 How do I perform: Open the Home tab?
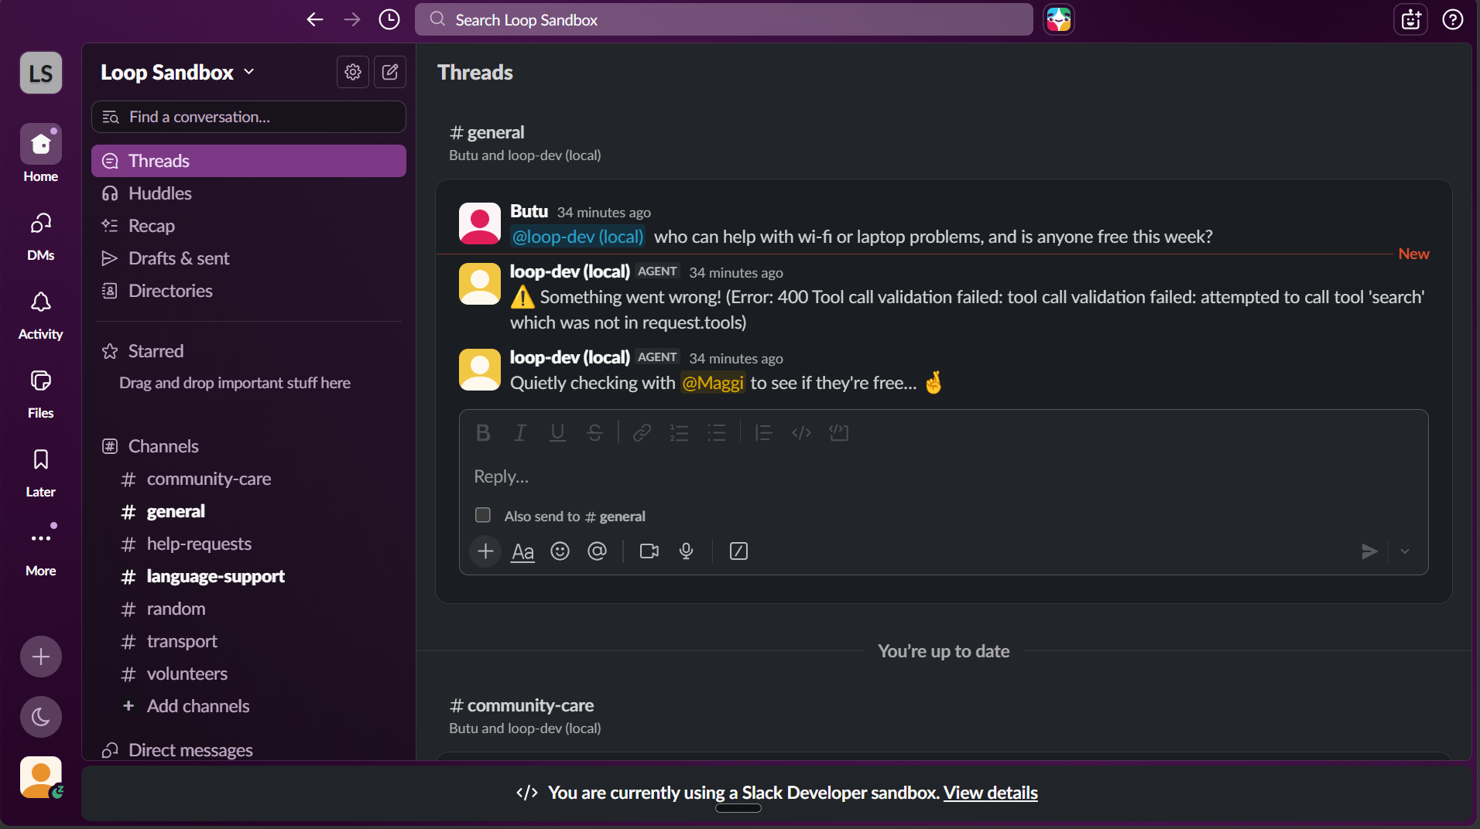click(41, 154)
